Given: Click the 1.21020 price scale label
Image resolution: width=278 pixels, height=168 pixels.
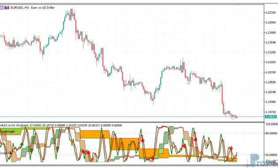Looking at the screenshot, I should coord(270,62).
